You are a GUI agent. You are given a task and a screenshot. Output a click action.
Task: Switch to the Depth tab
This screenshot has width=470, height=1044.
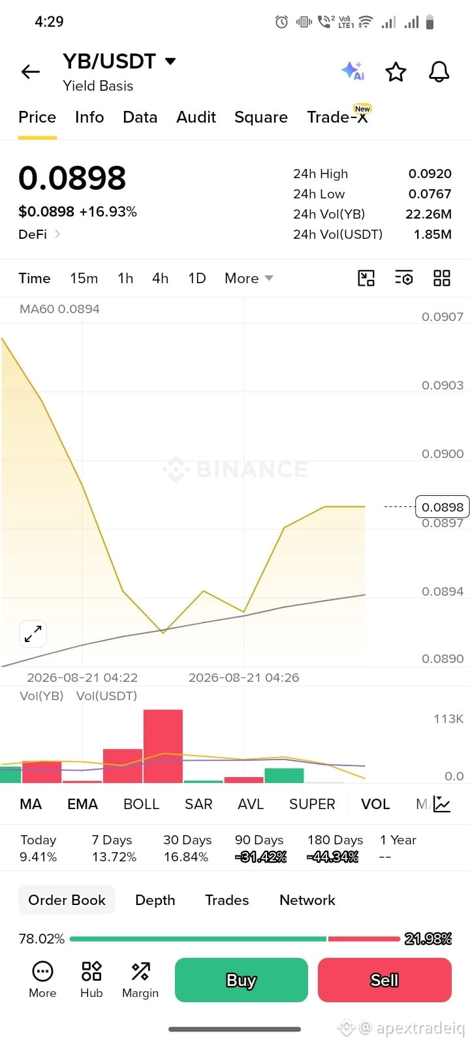click(x=155, y=900)
